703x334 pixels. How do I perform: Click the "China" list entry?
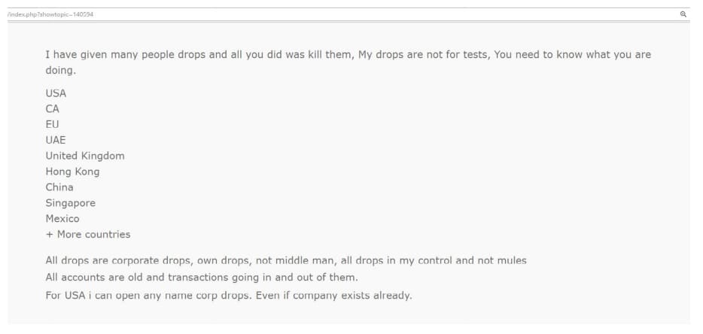tap(59, 187)
